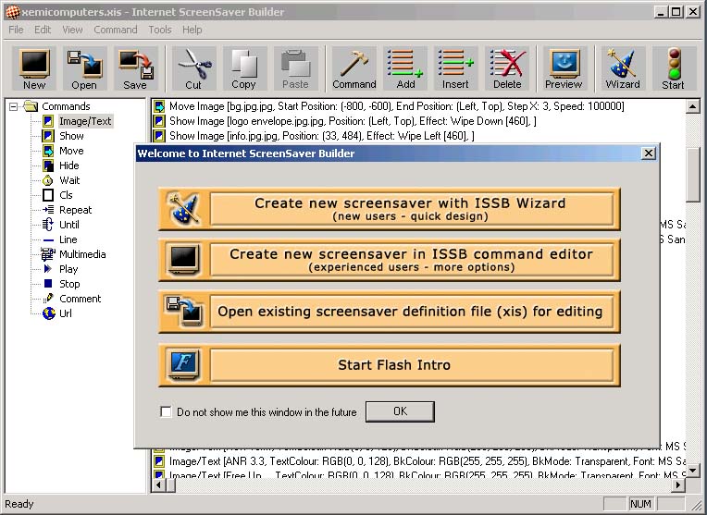Click the wizard hat icon in dialog
Viewport: 707px width, 515px height.
click(x=184, y=209)
